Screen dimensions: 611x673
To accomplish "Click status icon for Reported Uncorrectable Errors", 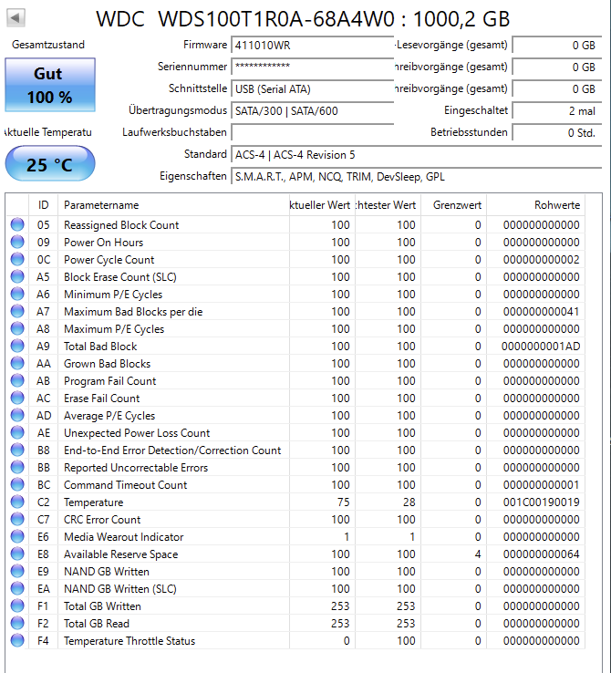I will (17, 467).
